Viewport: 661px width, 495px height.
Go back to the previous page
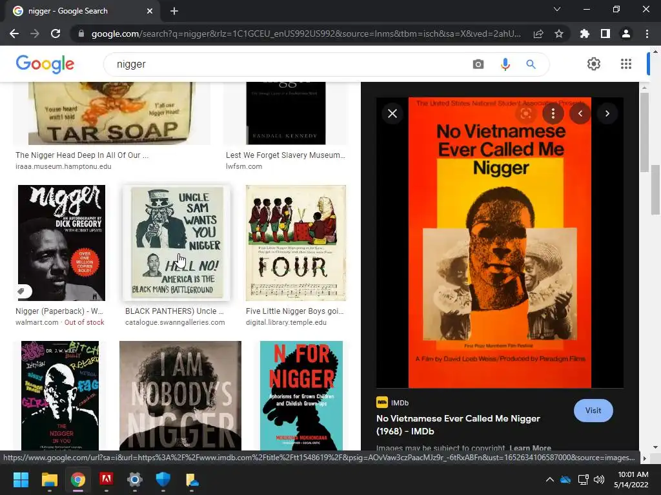click(x=14, y=34)
